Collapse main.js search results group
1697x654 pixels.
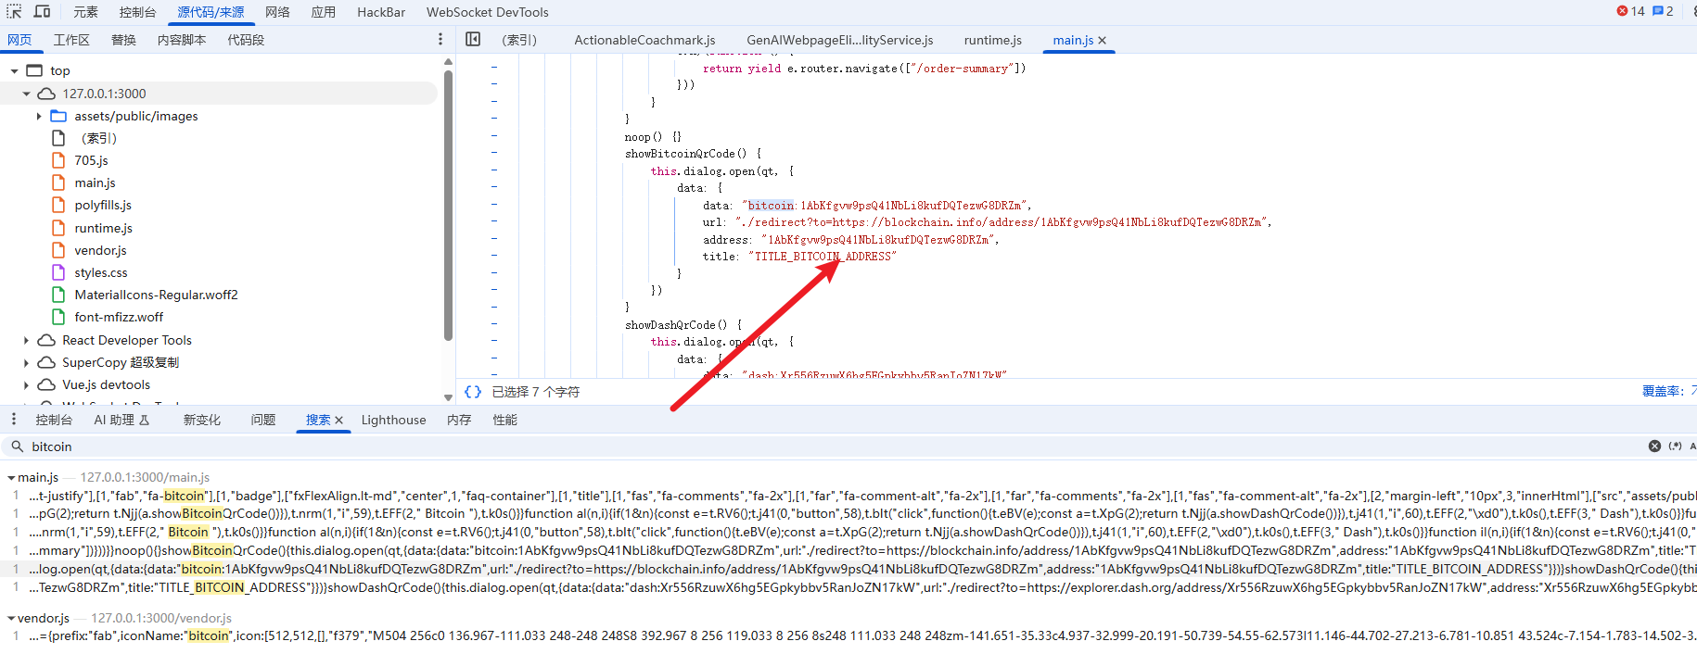(x=11, y=477)
